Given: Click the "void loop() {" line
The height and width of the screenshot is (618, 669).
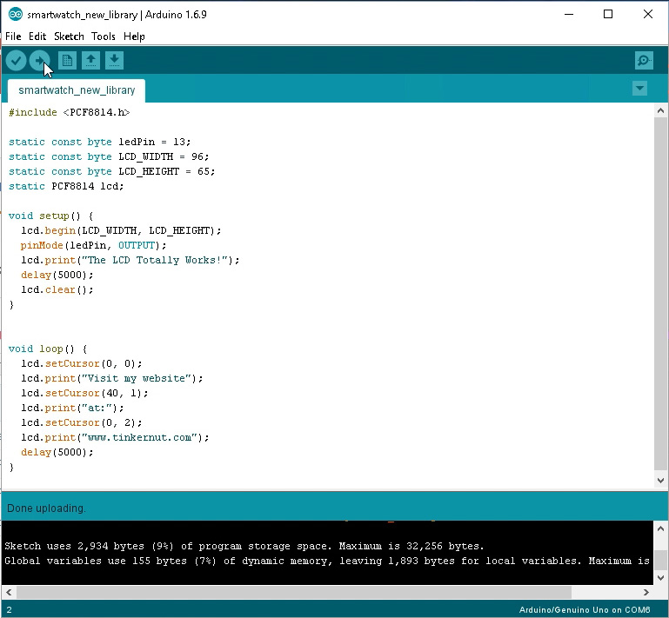Looking at the screenshot, I should pyautogui.click(x=48, y=349).
